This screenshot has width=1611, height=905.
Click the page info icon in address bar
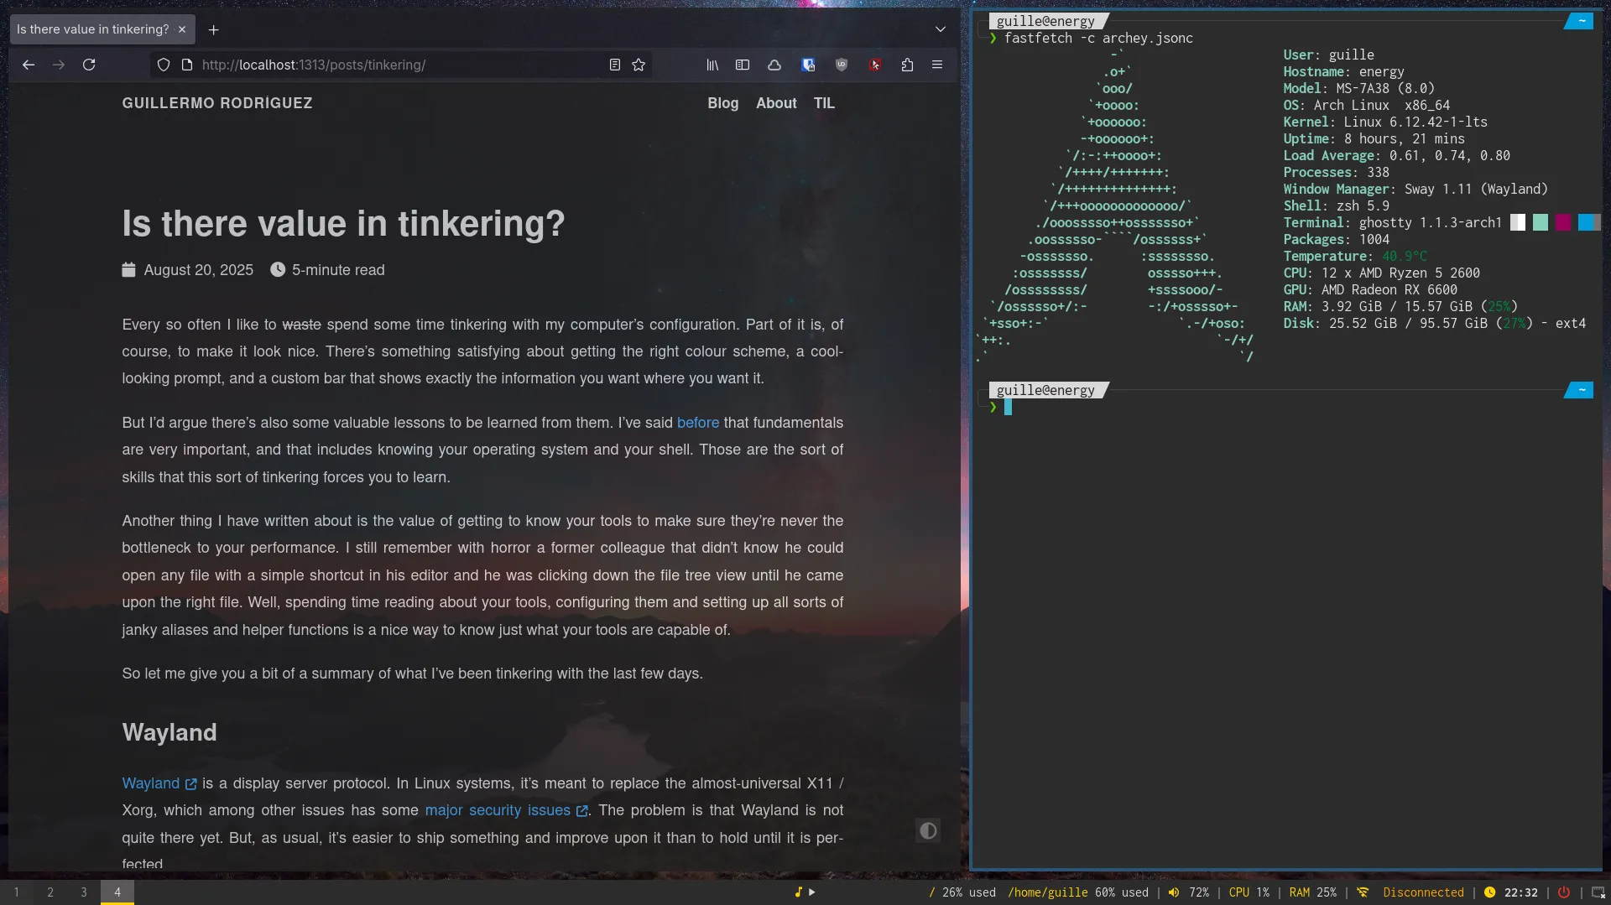coord(187,65)
